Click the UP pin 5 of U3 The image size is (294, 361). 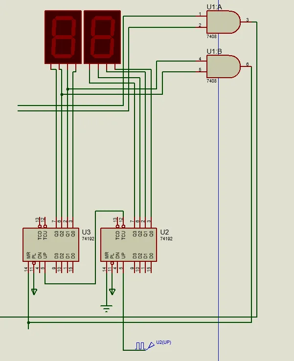coord(45,268)
